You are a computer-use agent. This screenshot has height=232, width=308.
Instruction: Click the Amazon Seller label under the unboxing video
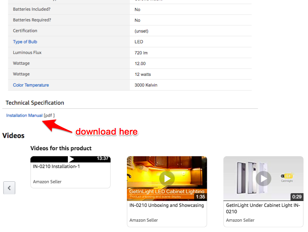[143, 220]
